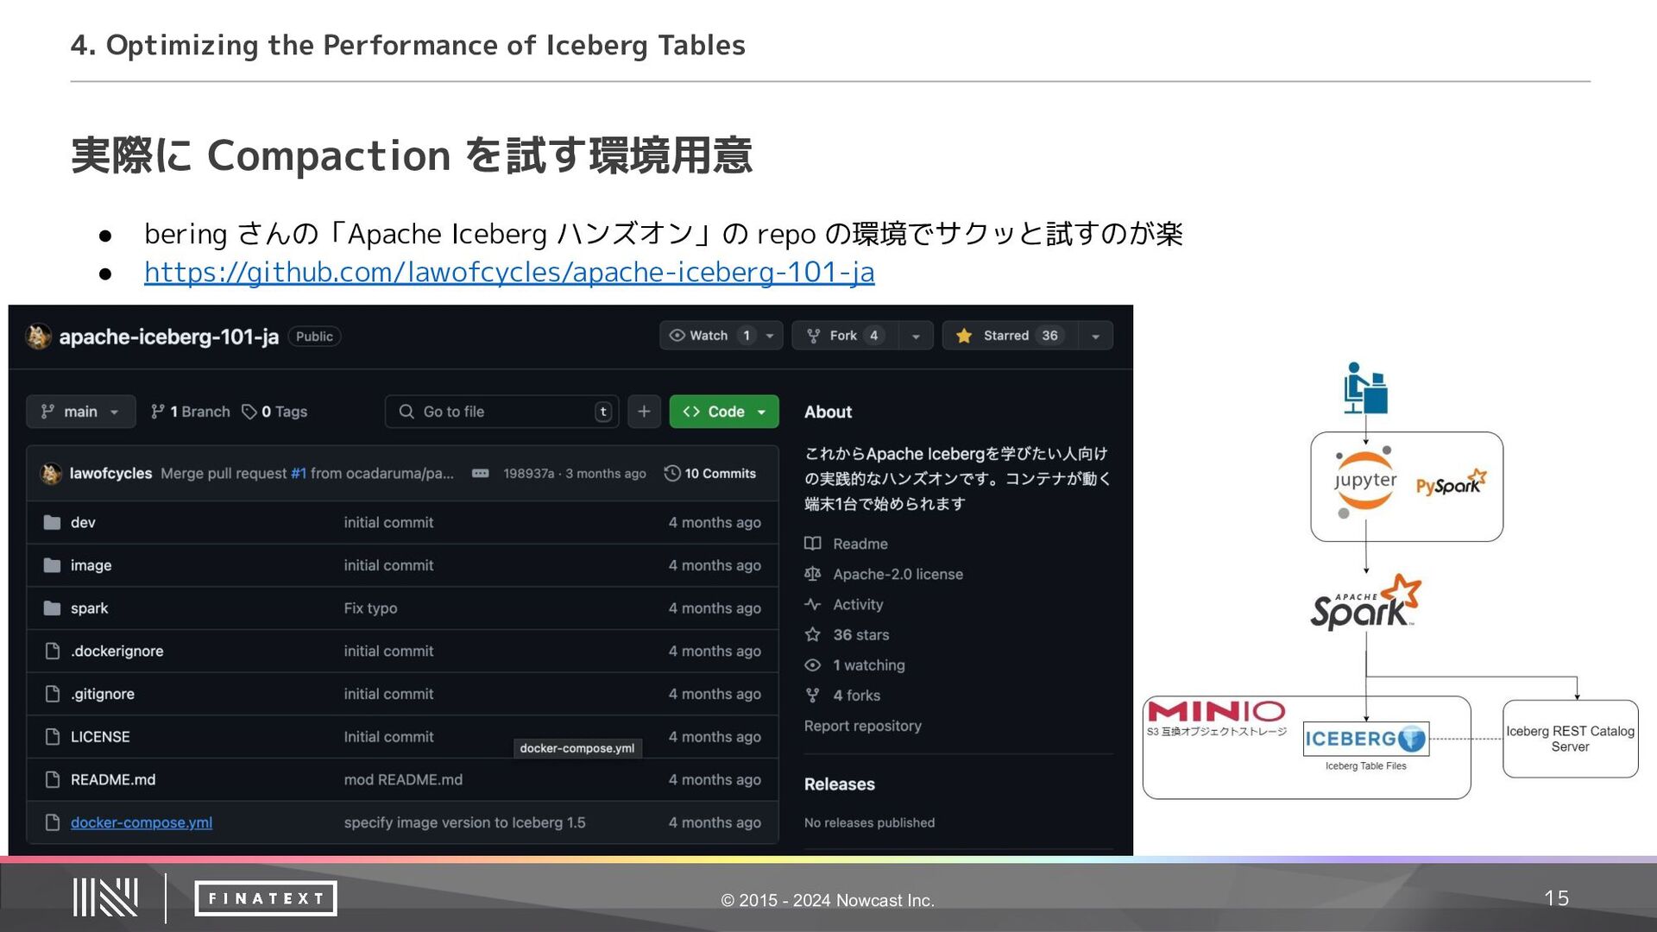Expand the Fork options dropdown arrow
The image size is (1657, 932).
click(916, 336)
